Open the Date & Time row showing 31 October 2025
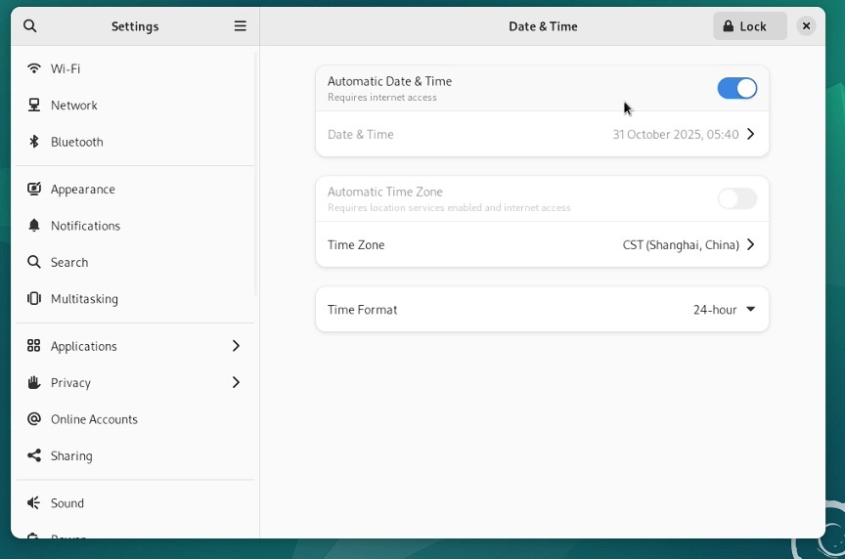Viewport: 845px width, 559px height. point(542,135)
